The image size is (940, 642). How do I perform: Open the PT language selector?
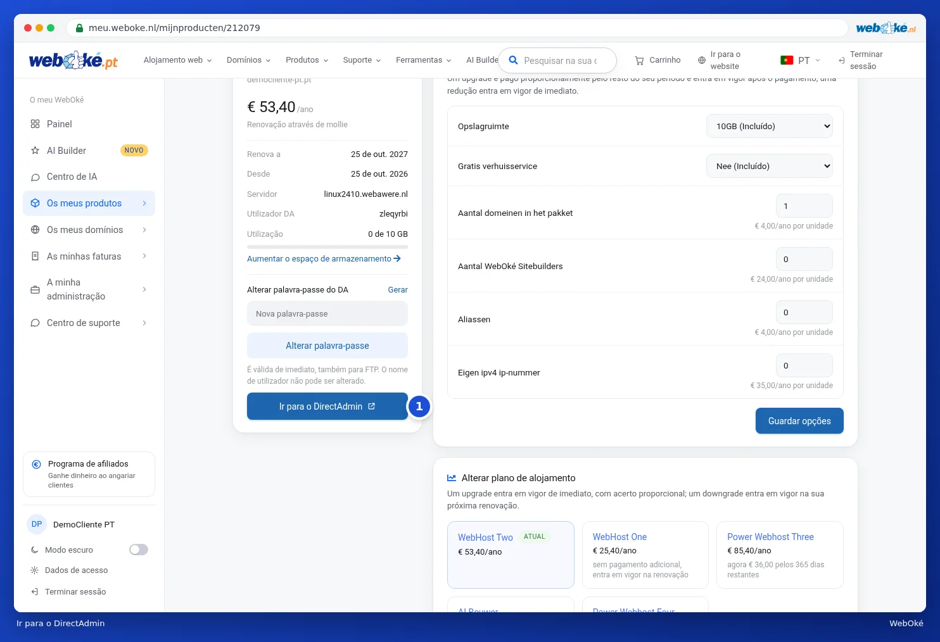click(x=801, y=60)
